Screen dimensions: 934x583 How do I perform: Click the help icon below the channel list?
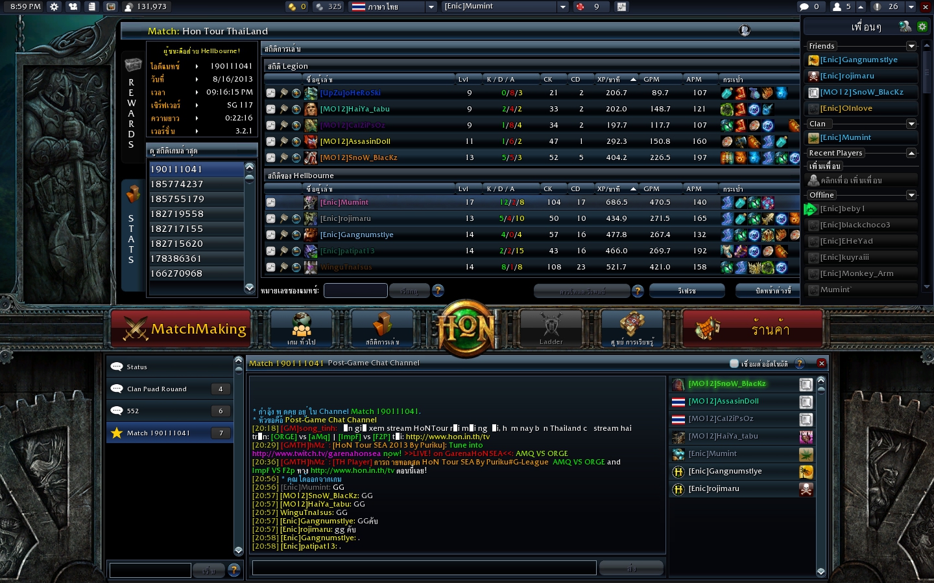click(234, 570)
